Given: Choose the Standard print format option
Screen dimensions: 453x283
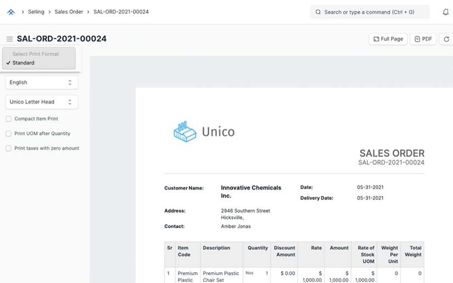Looking at the screenshot, I should (24, 63).
